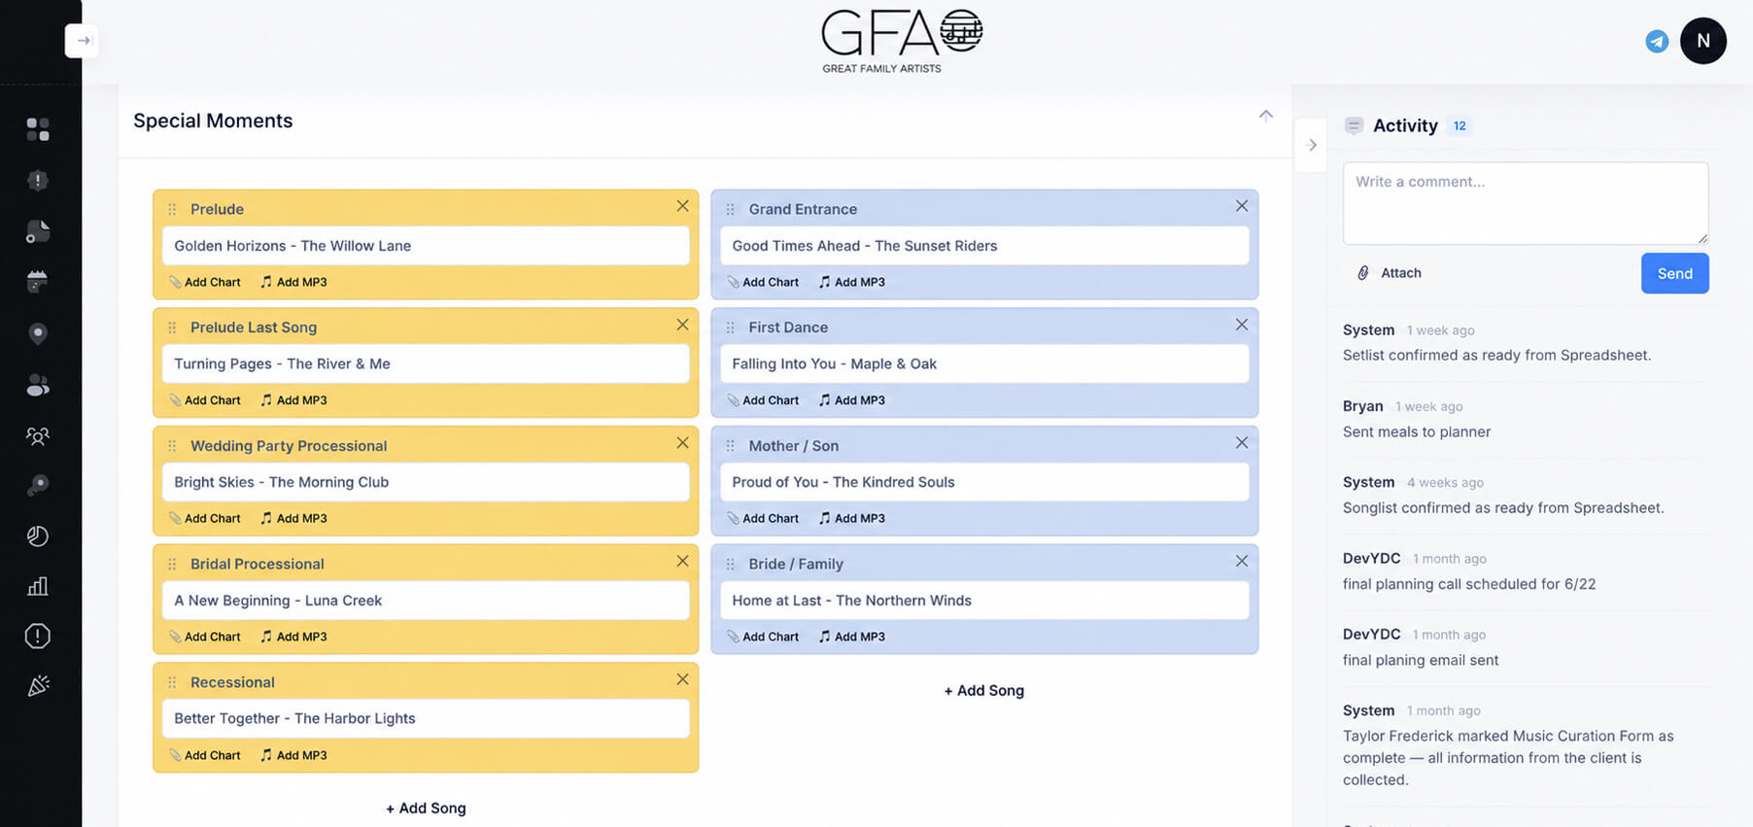Screen dimensions: 1753x827
Task: Send the activity comment
Action: point(1675,273)
